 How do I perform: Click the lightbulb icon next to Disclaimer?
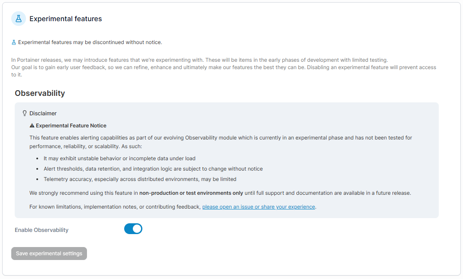pyautogui.click(x=25, y=113)
